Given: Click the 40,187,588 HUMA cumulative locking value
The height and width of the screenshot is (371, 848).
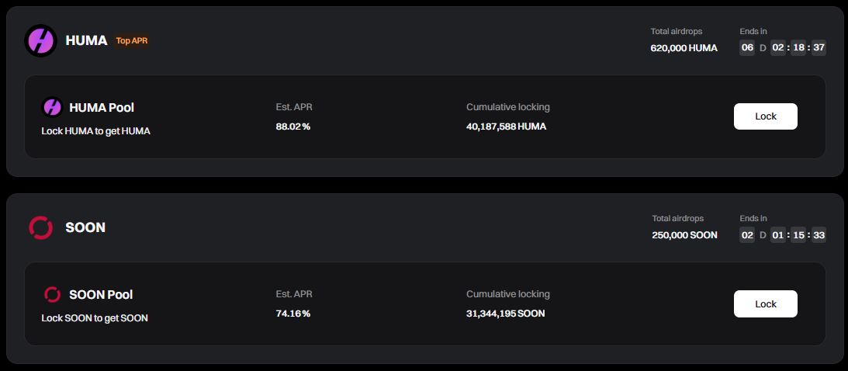Looking at the screenshot, I should tap(506, 127).
